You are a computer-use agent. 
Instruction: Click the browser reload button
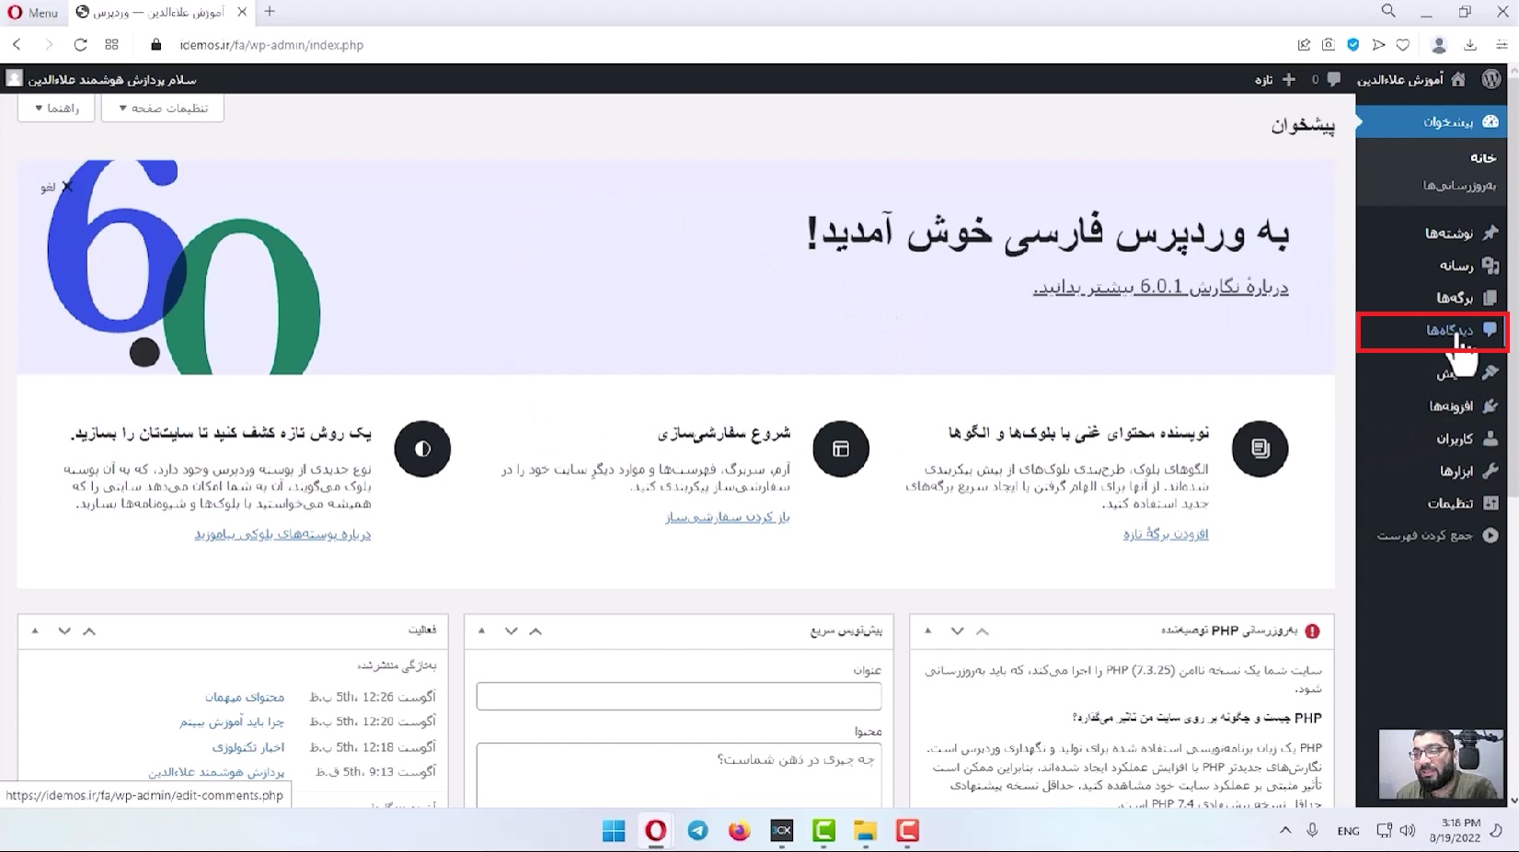coord(80,44)
